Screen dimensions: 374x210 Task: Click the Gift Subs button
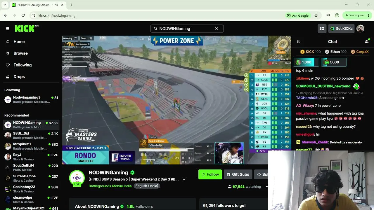238,174
